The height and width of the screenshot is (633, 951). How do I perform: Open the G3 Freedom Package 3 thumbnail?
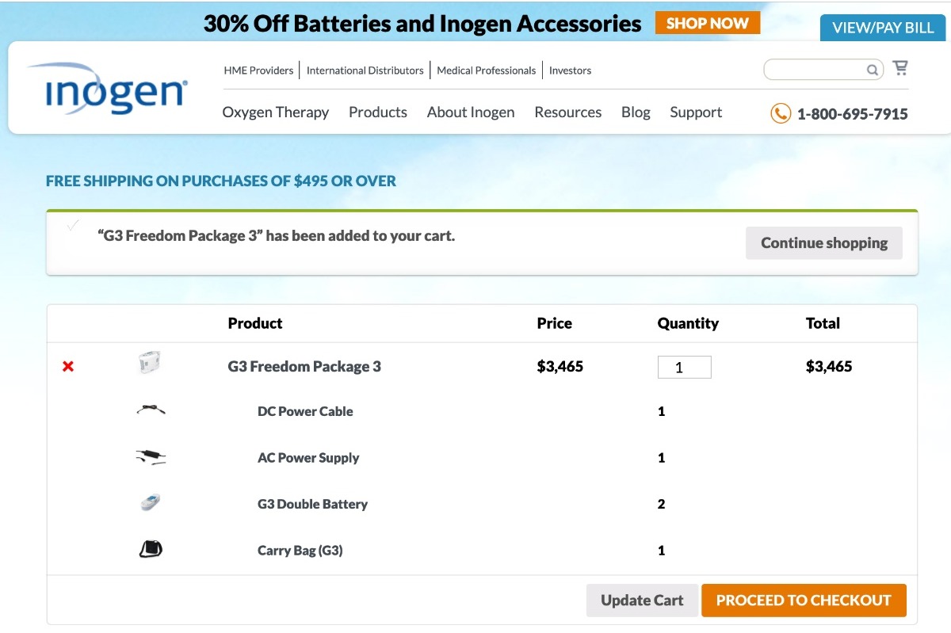pyautogui.click(x=150, y=364)
